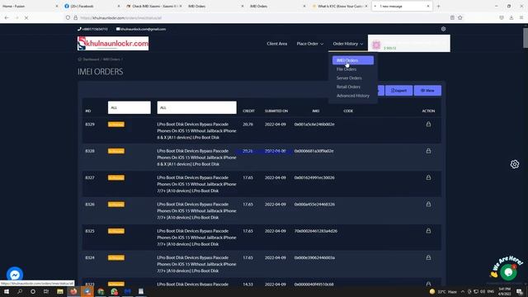Expand the status filter ALL dropdown
This screenshot has height=297, width=528.
(x=130, y=108)
